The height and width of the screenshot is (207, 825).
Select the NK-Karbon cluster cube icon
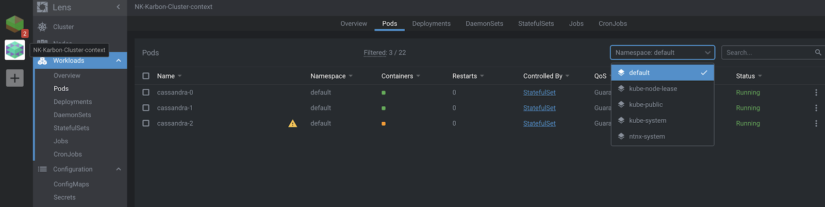14,50
